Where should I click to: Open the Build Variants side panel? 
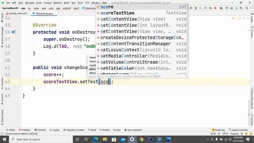(x=2, y=117)
